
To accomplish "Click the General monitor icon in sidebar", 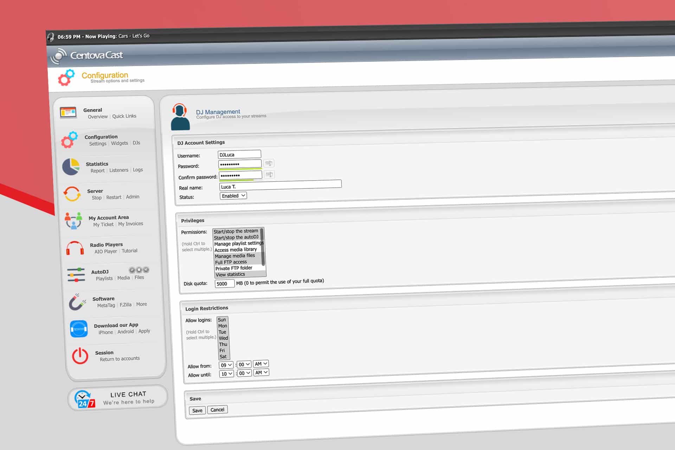I will [x=68, y=112].
